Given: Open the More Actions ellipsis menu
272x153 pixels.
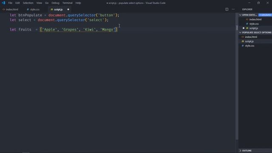Looking at the screenshot, I should [x=233, y=9].
